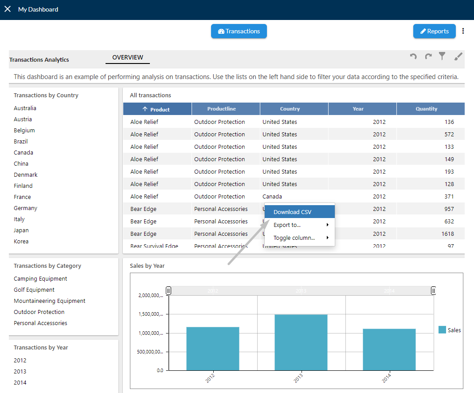
Task: Expand the Toggle column... submenu
Action: pos(300,238)
